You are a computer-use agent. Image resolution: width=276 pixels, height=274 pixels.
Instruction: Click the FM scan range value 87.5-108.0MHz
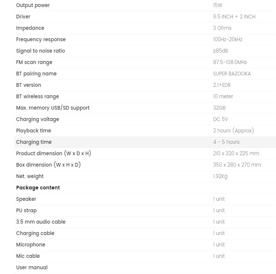click(x=230, y=62)
